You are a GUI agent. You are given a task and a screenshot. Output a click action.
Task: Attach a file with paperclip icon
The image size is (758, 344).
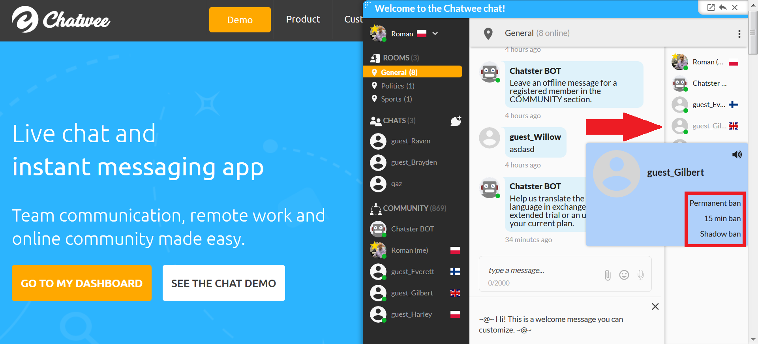click(x=608, y=275)
